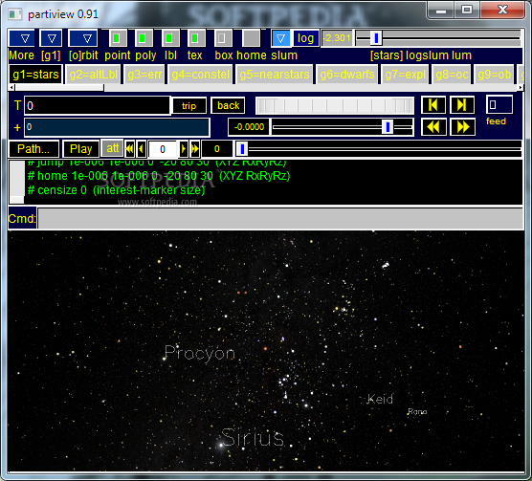The height and width of the screenshot is (481, 532).
Task: Click the -0.0000 speed value field
Action: [x=249, y=127]
